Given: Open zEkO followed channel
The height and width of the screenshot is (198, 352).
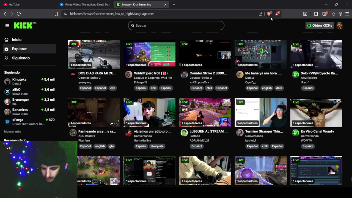Looking at the screenshot, I should pyautogui.click(x=29, y=92).
